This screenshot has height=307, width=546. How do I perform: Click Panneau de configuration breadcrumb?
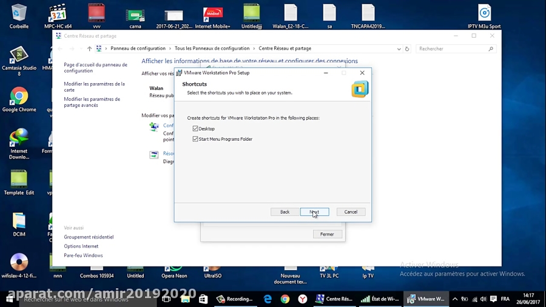(138, 49)
